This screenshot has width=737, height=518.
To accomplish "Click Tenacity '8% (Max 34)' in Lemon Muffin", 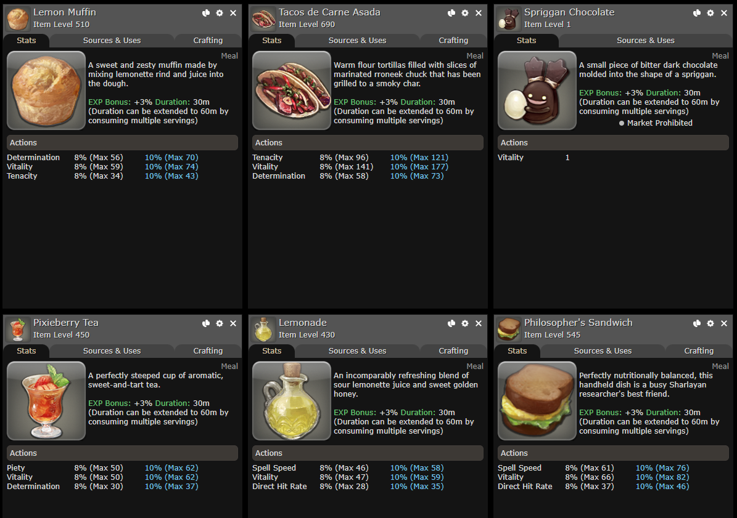I will point(99,176).
